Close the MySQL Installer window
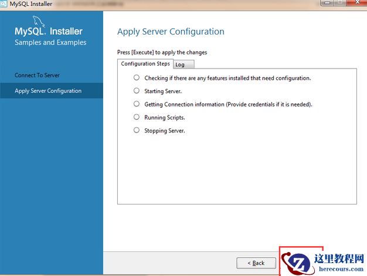 tap(358, 2)
